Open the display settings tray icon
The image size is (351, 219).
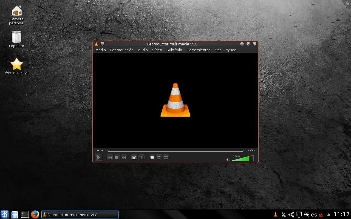click(x=299, y=215)
